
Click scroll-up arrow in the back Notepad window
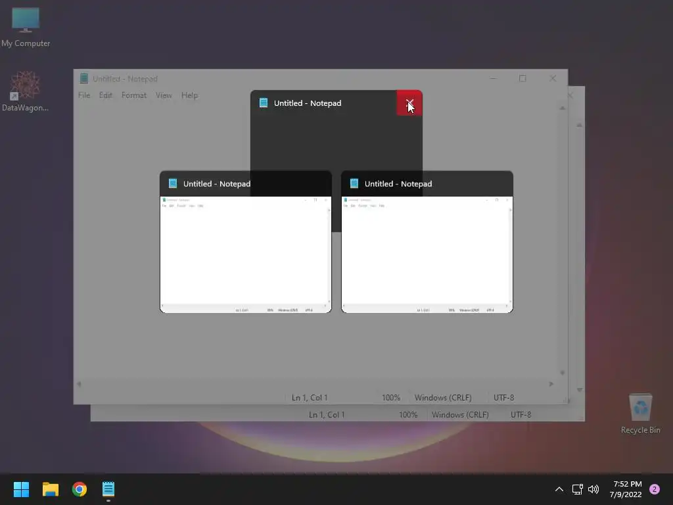pyautogui.click(x=580, y=126)
